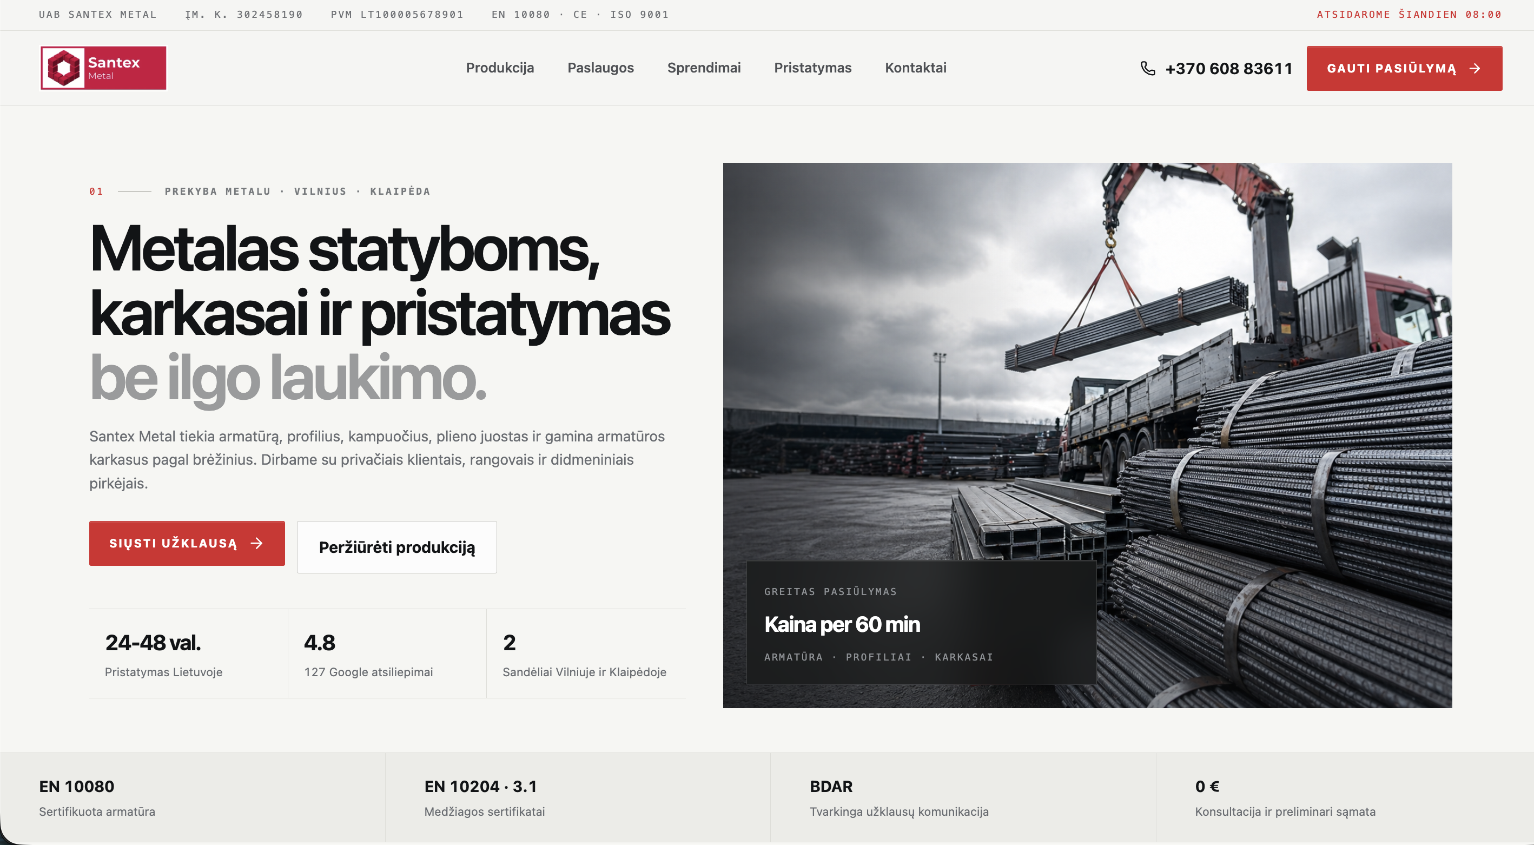This screenshot has height=845, width=1534.
Task: Click the arrow in Siųsti užklausą button
Action: pos(257,543)
